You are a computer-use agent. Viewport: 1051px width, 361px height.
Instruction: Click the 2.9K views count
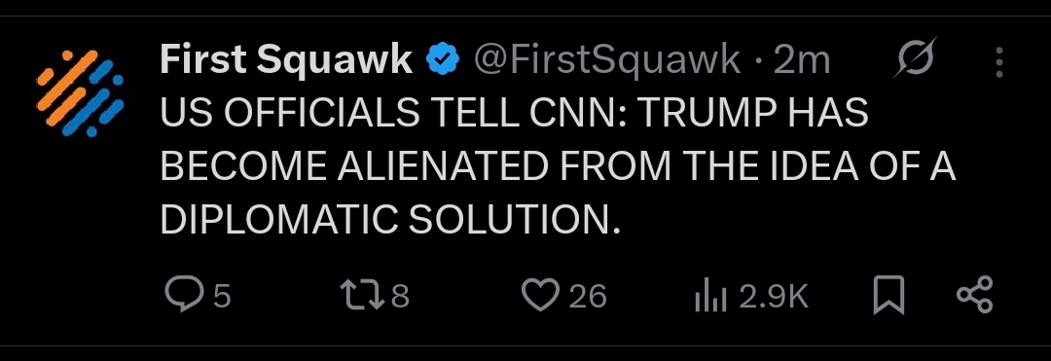click(x=774, y=296)
